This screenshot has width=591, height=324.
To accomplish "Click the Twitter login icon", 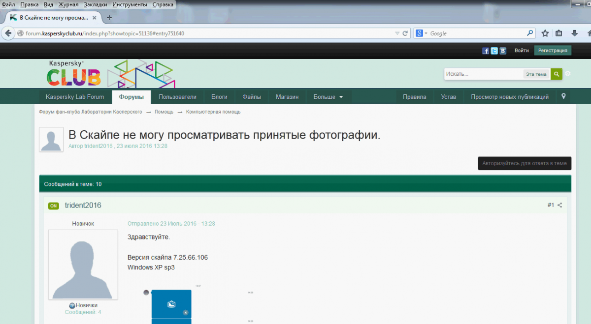I will tap(494, 51).
